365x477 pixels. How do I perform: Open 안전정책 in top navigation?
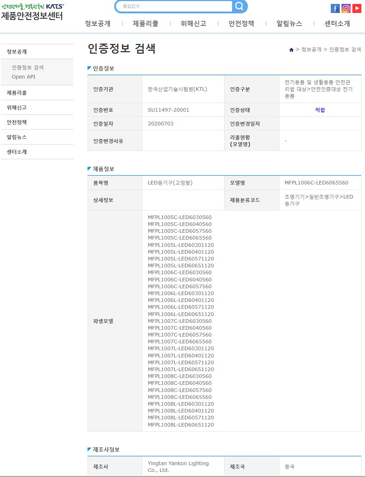(x=241, y=23)
